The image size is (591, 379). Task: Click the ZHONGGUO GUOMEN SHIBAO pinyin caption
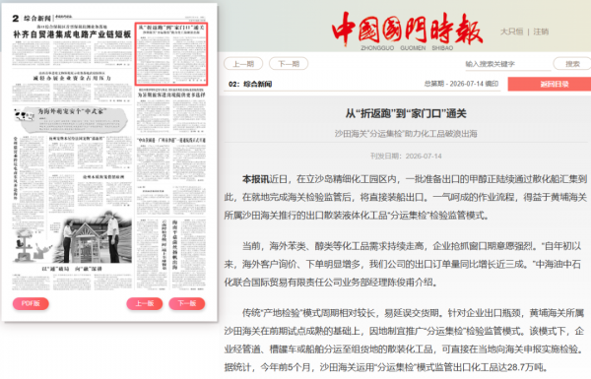click(407, 48)
